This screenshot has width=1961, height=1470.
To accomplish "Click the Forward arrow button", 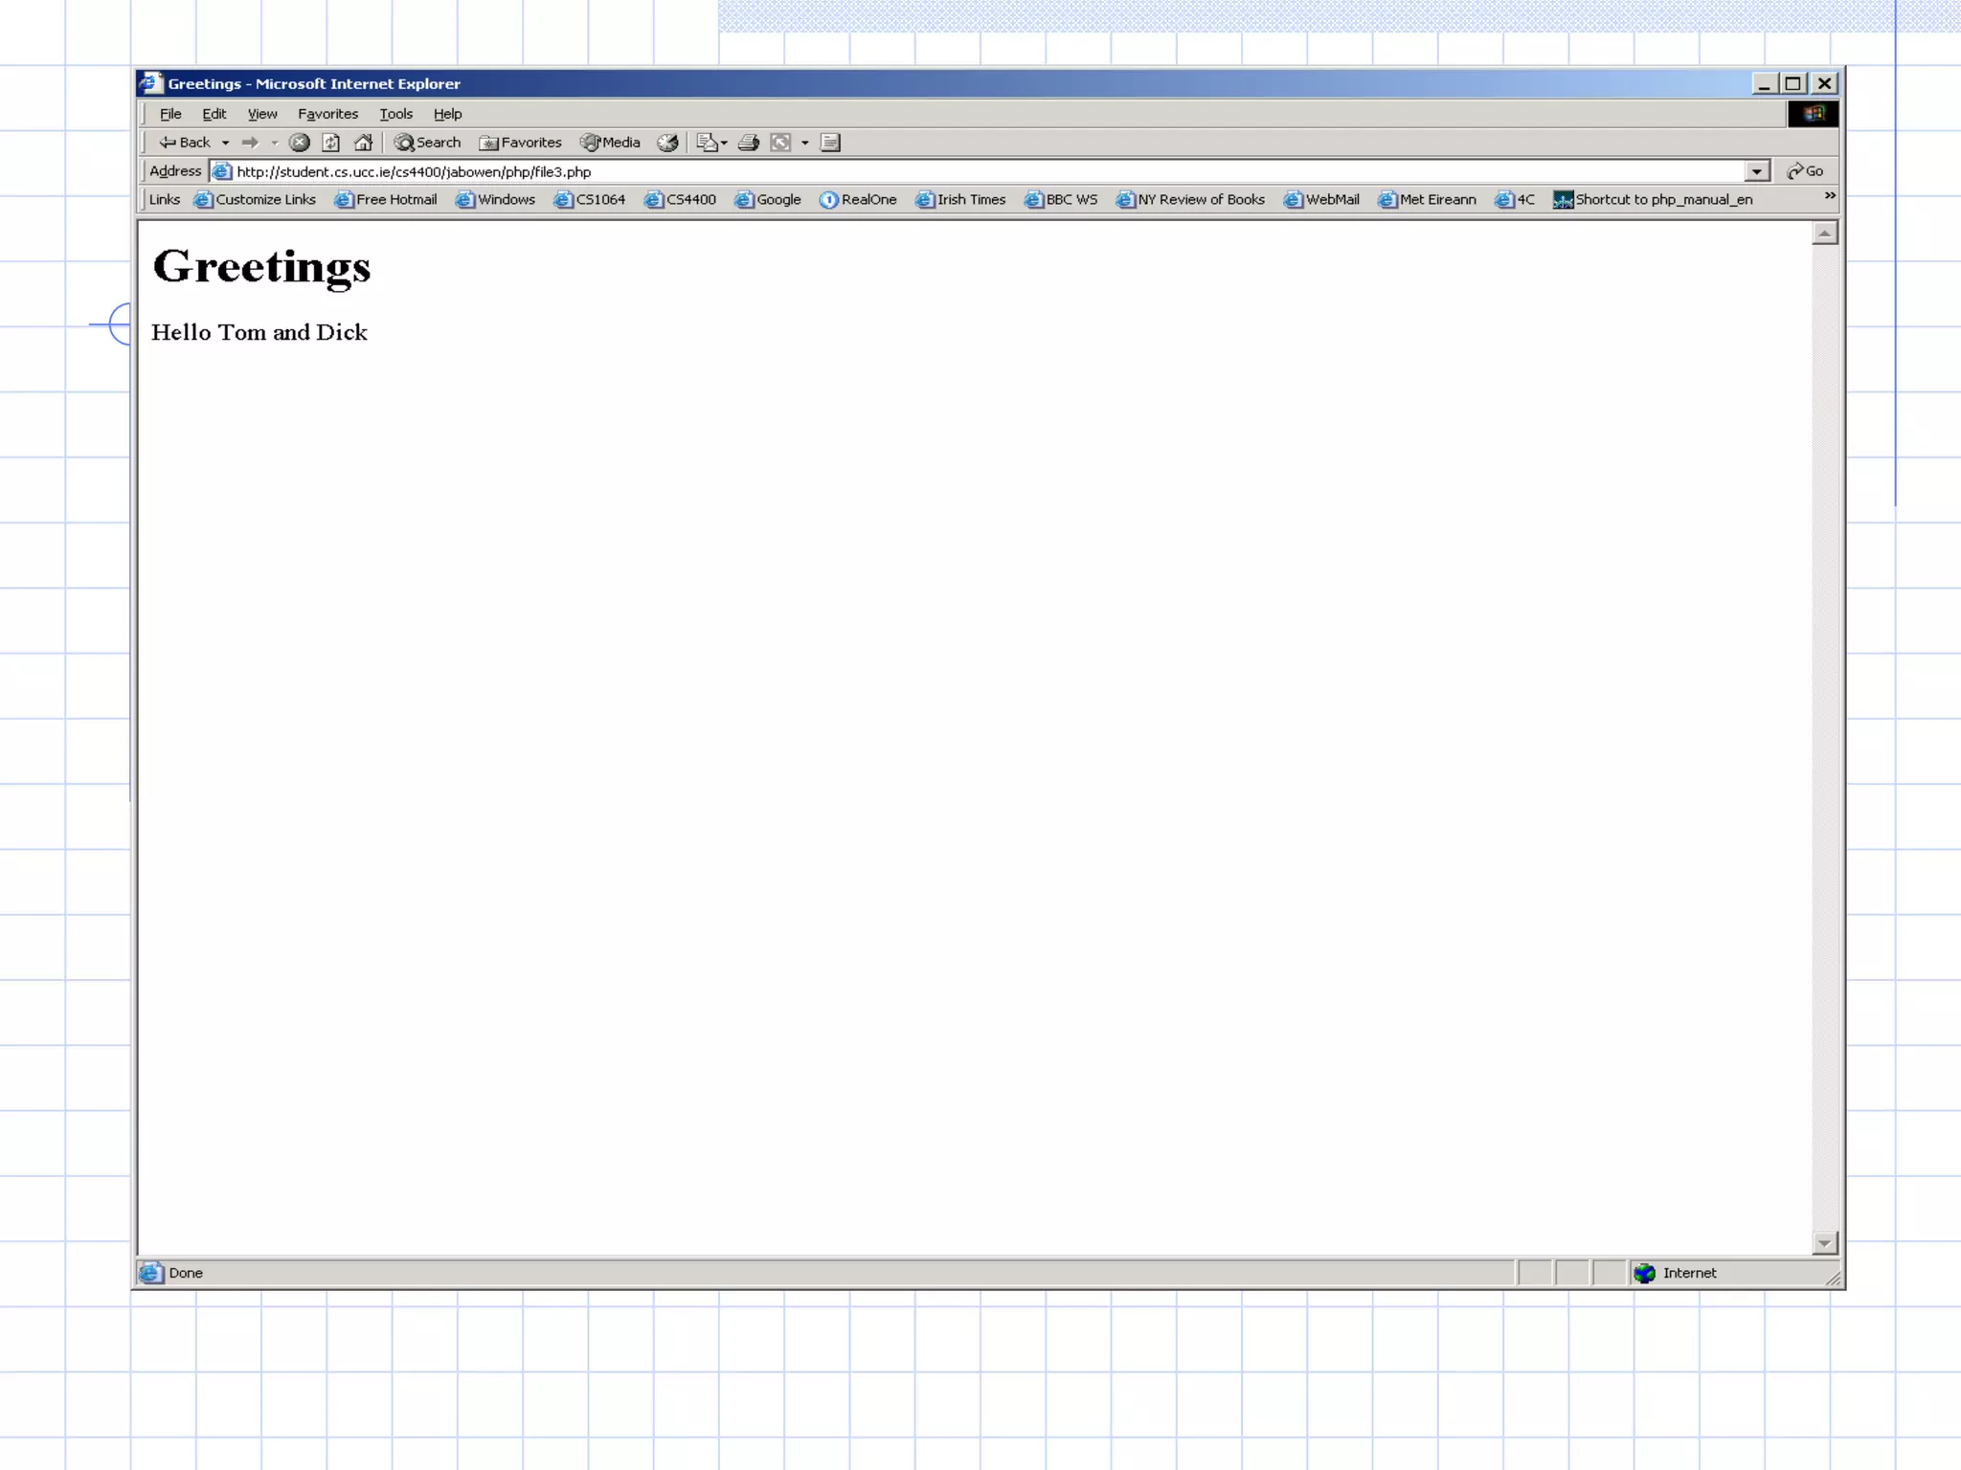I will (x=250, y=143).
